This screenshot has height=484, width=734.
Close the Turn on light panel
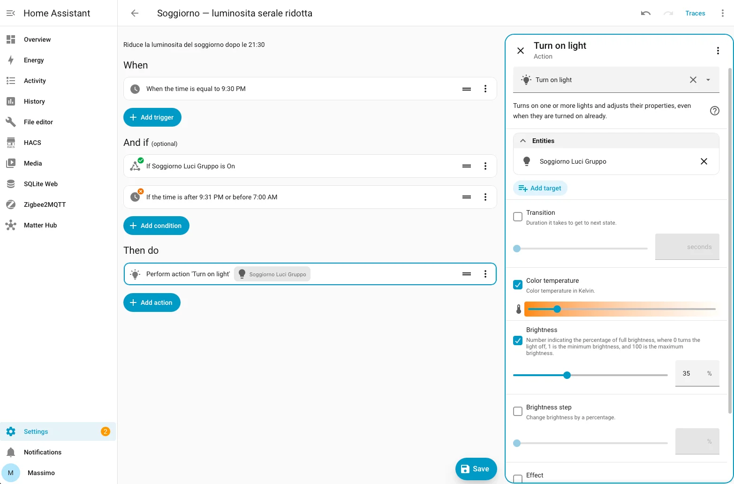click(x=521, y=51)
